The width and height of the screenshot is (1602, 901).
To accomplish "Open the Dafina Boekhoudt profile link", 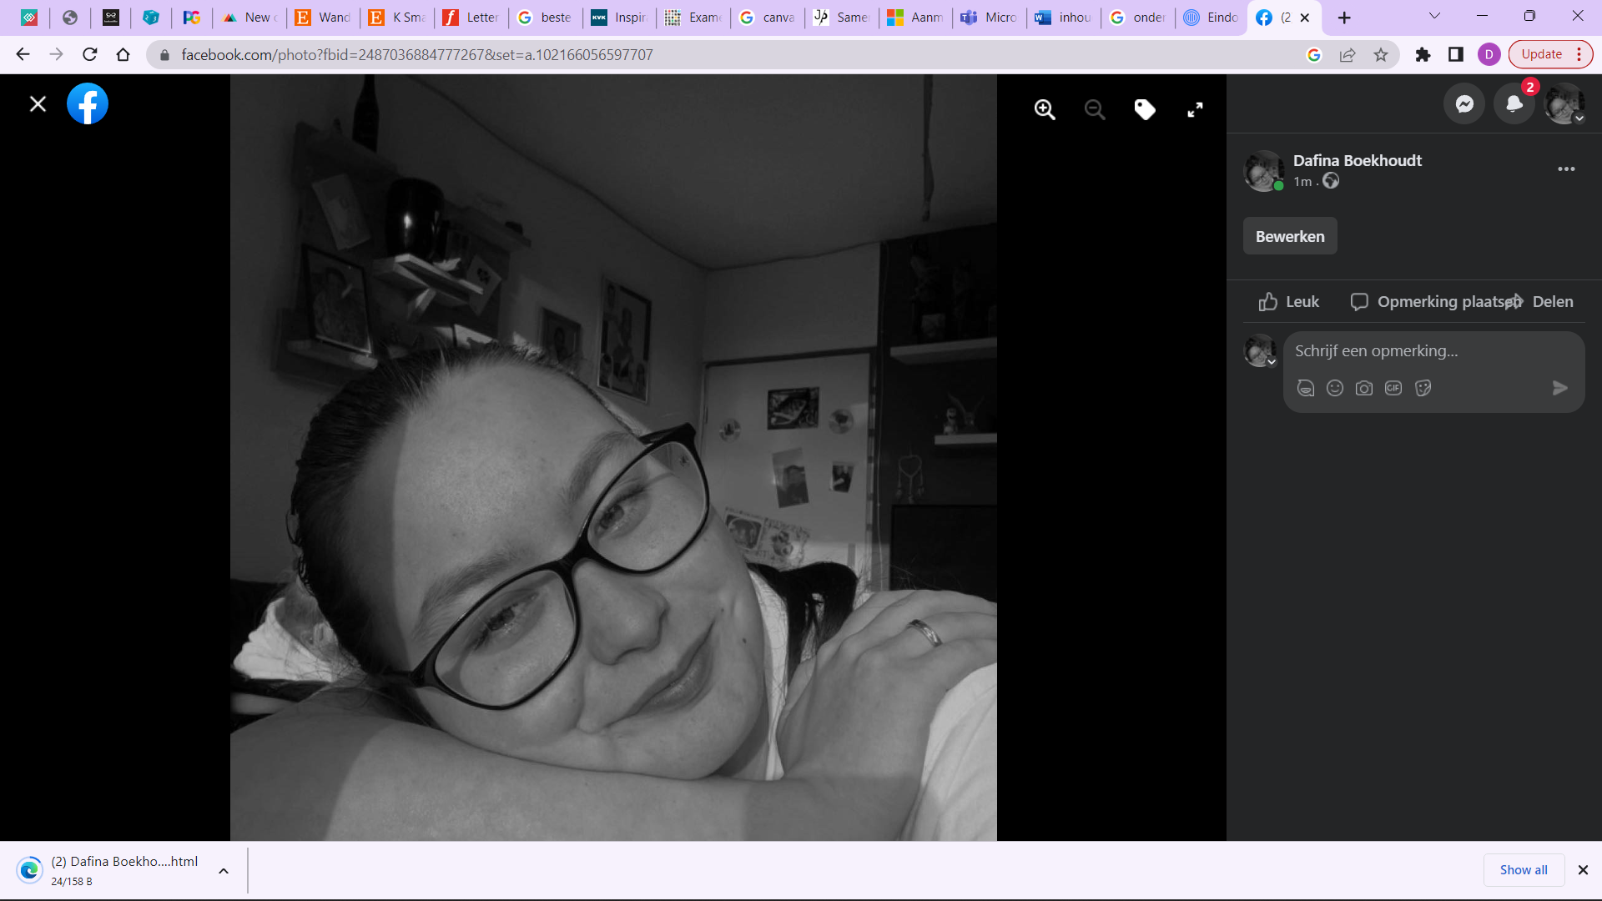I will click(x=1357, y=160).
